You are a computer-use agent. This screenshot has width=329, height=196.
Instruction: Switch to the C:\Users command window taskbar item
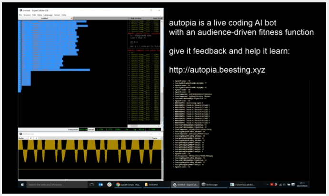pyautogui.click(x=242, y=185)
